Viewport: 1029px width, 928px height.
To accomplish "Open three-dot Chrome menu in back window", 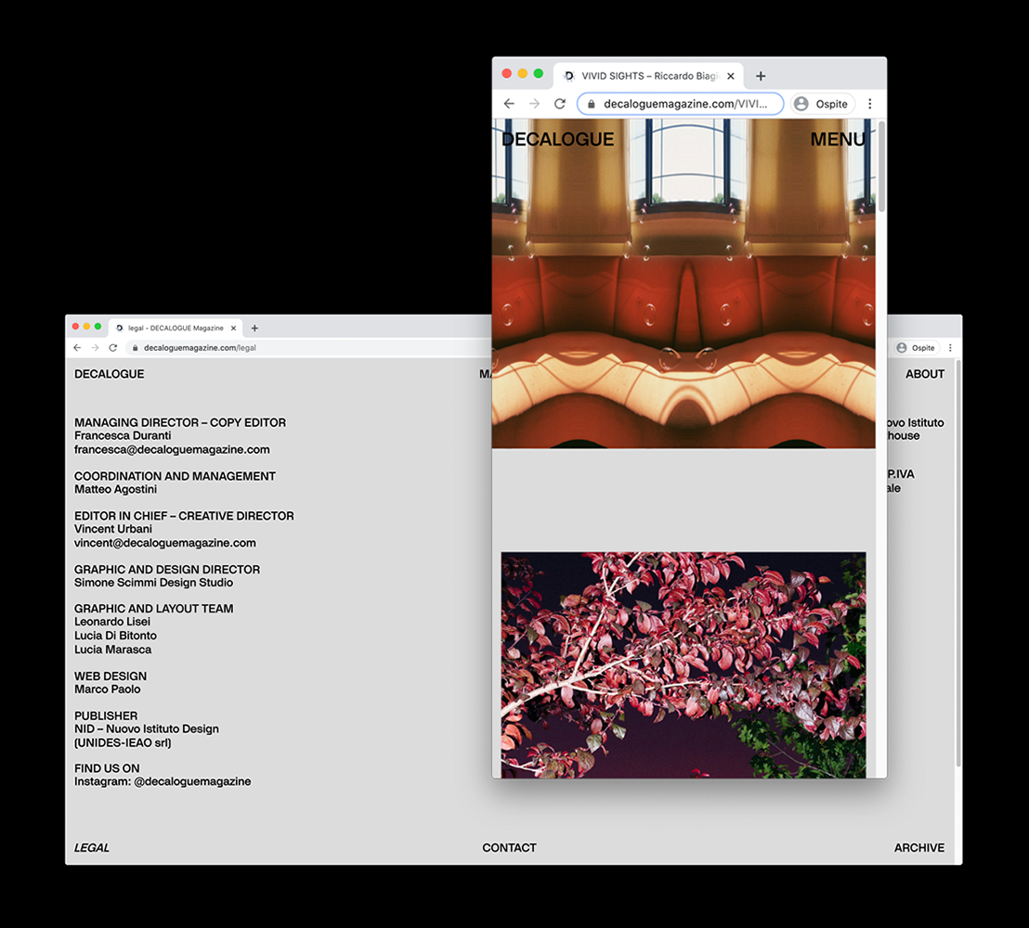I will tap(949, 348).
